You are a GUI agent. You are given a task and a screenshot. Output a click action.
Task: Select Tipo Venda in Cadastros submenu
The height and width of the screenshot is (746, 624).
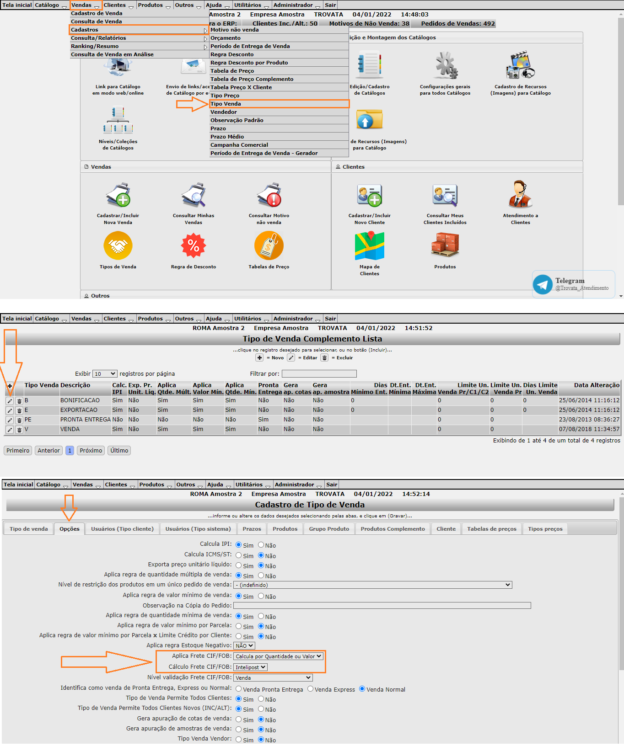tap(279, 104)
